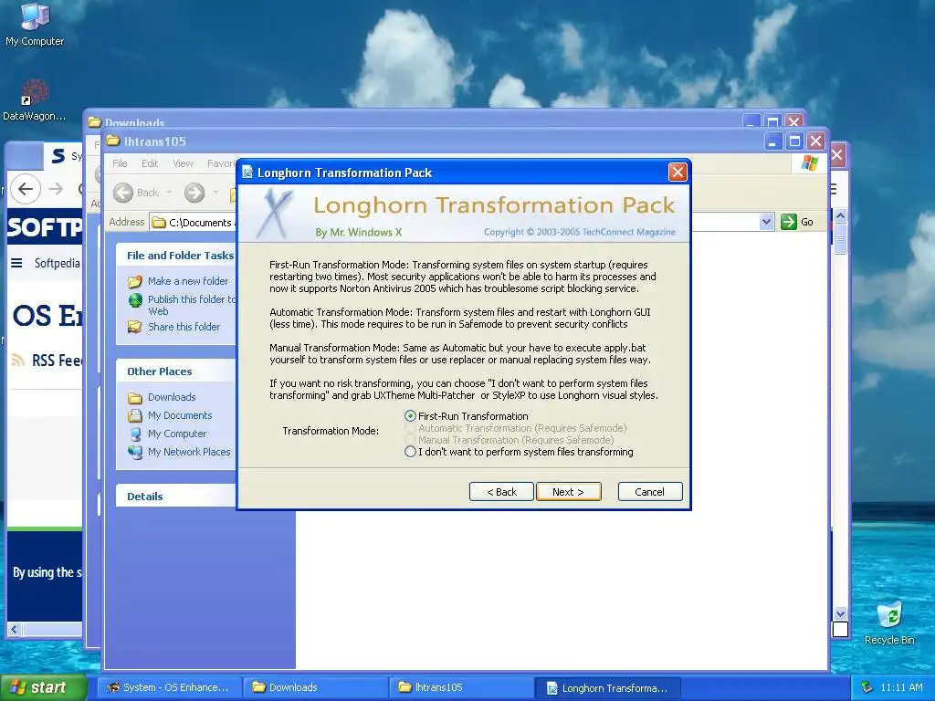Expand address bar dropdown in lhtrans105
The width and height of the screenshot is (935, 701).
(x=766, y=223)
